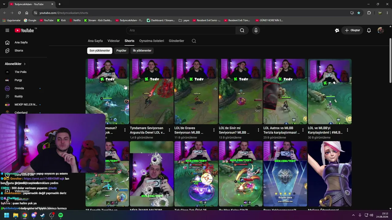
Task: Go back using the browser arrow
Action: click(5, 13)
